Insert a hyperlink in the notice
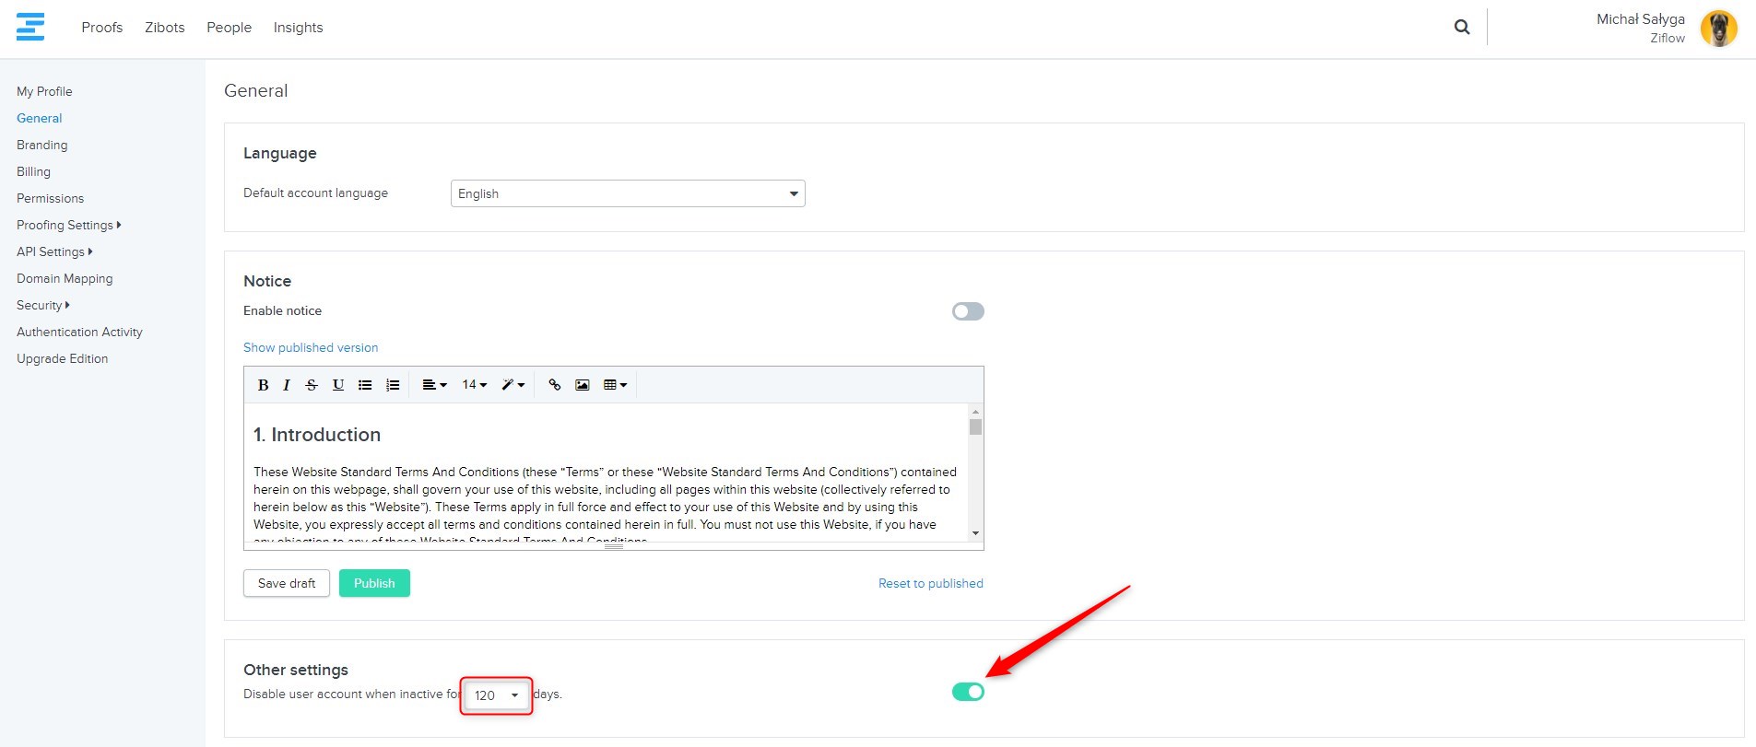The width and height of the screenshot is (1756, 747). click(x=554, y=385)
